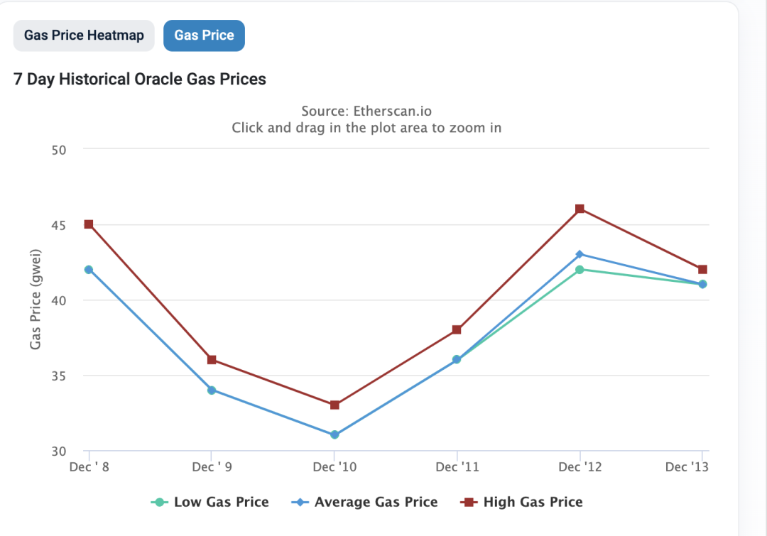Click the red square point on Dec 13
Image resolution: width=767 pixels, height=536 pixels.
[x=702, y=270]
